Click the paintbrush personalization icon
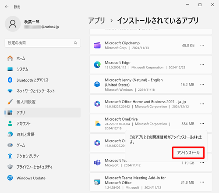The image size is (219, 193). coord(10,102)
